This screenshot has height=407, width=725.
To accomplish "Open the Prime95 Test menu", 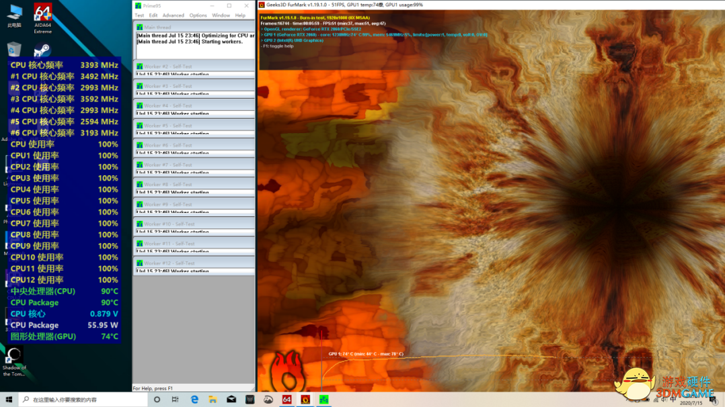I will pos(139,15).
